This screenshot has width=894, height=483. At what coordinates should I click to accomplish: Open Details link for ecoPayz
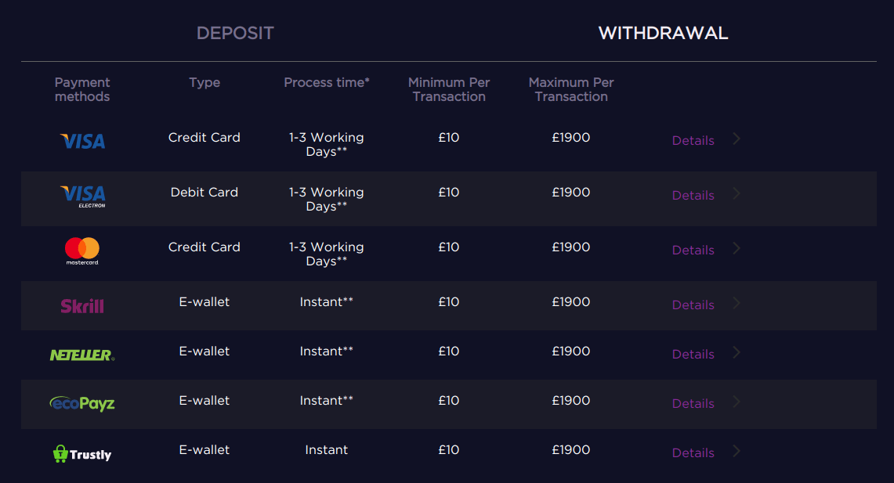(693, 404)
